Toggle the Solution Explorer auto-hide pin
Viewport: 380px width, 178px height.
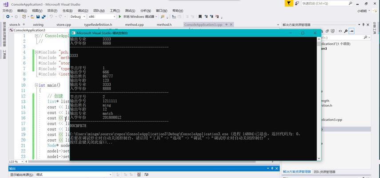[363, 25]
